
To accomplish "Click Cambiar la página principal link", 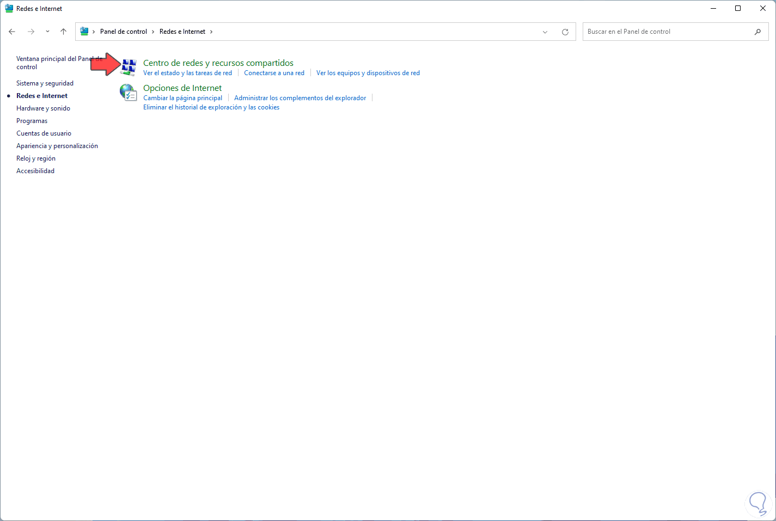I will 182,98.
